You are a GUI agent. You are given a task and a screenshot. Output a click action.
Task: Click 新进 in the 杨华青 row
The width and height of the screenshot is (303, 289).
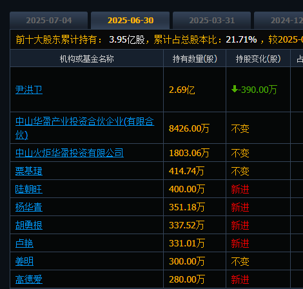pyautogui.click(x=240, y=208)
